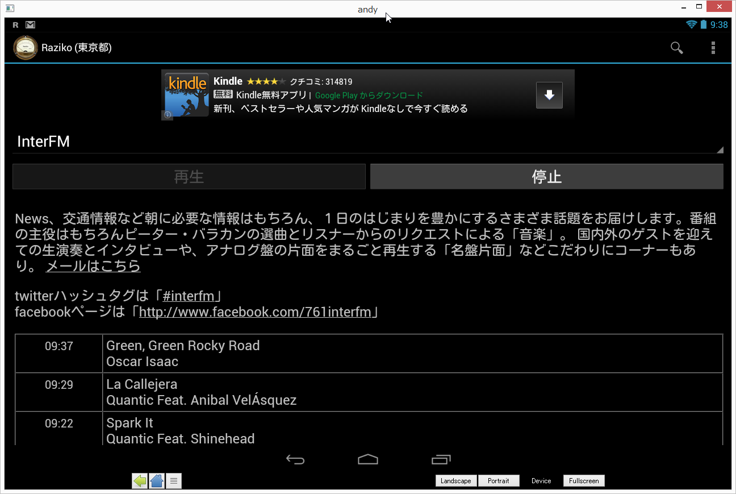Open the #interfm hashtag link
Image resolution: width=736 pixels, height=494 pixels.
(189, 296)
